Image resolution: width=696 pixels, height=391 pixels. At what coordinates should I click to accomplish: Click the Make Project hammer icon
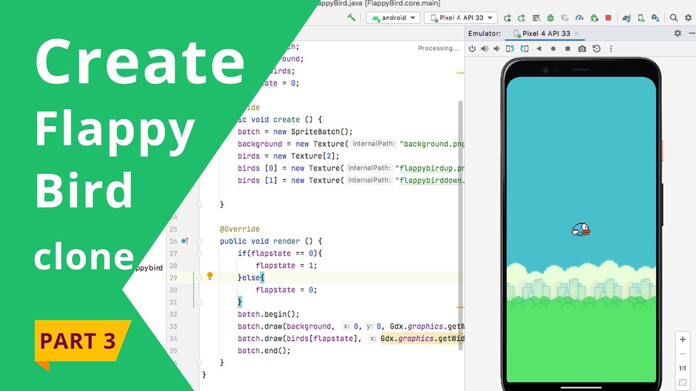(351, 17)
